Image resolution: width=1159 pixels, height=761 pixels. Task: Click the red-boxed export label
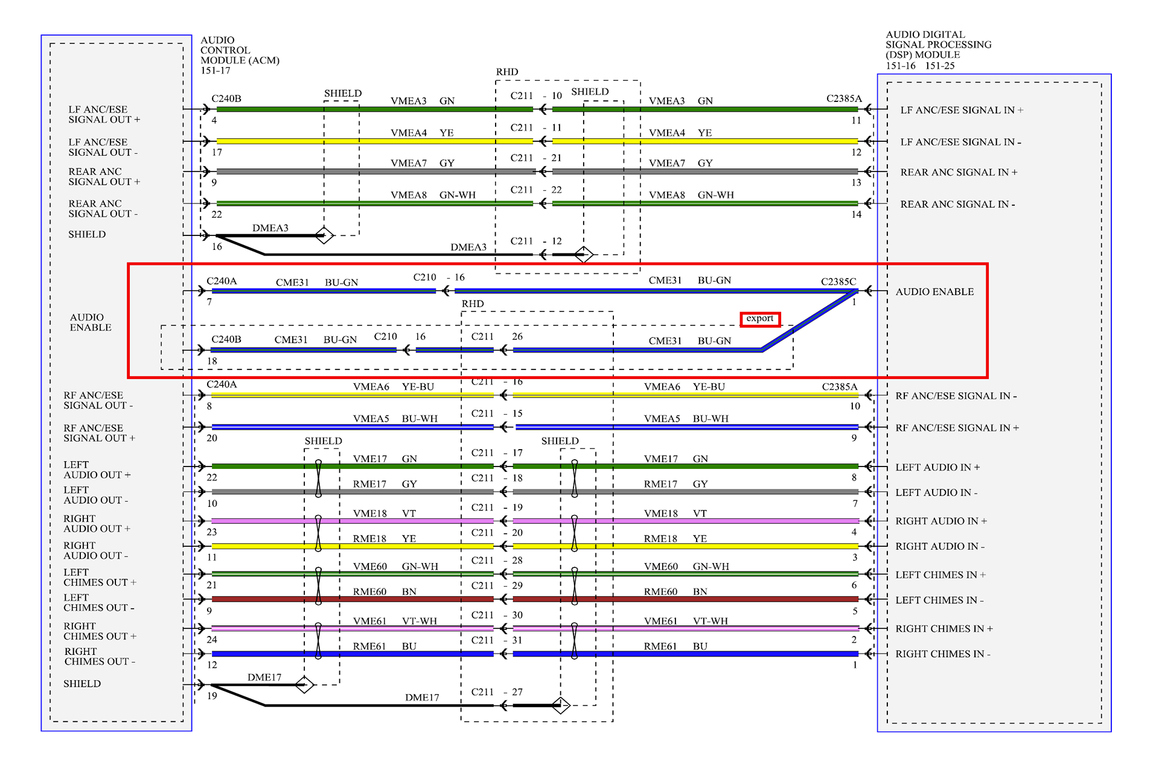point(760,319)
